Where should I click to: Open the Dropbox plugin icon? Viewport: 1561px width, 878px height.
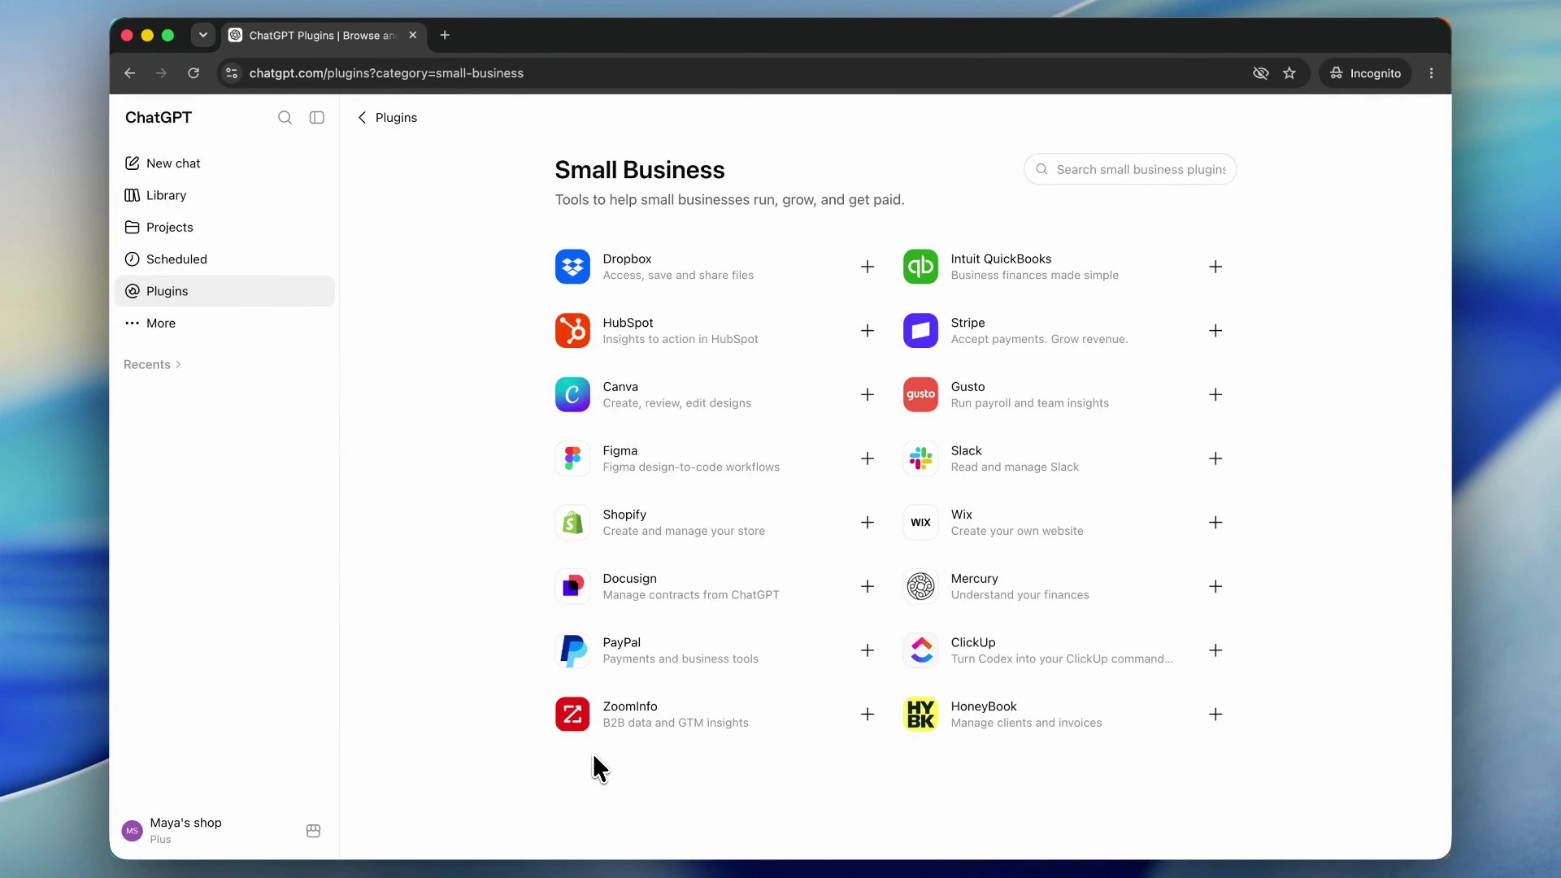click(x=572, y=267)
